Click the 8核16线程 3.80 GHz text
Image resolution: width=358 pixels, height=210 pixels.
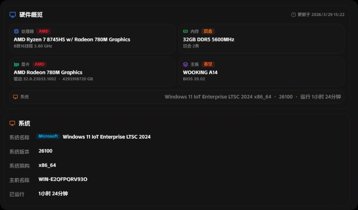click(33, 46)
